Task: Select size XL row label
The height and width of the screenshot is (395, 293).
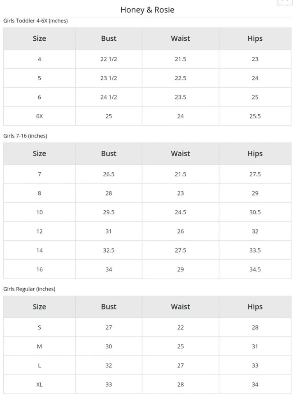Action: point(40,385)
